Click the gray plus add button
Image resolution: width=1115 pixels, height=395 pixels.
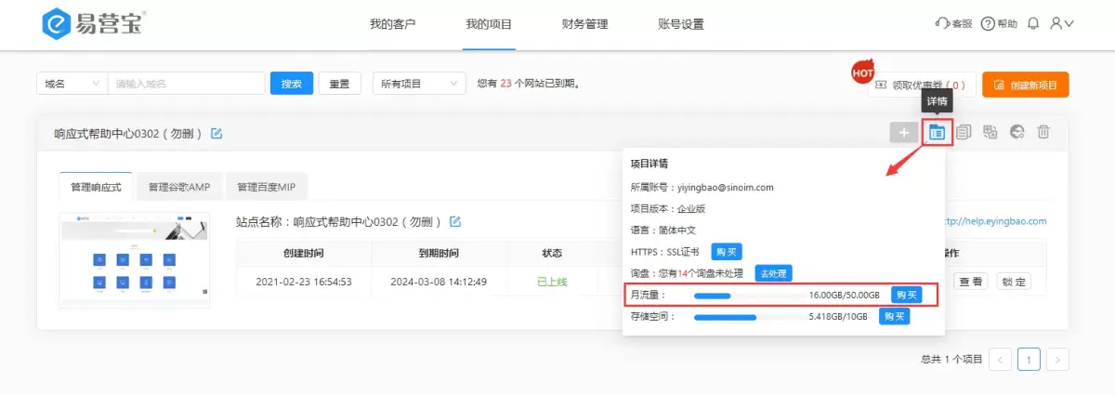pos(904,133)
